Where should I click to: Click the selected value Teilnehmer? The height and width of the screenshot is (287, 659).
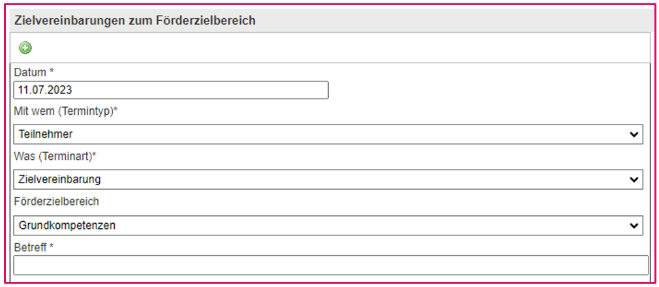pos(46,134)
